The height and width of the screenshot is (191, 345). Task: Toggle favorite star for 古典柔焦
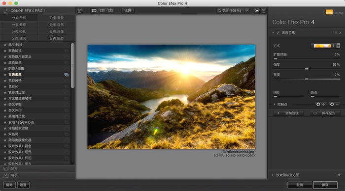tap(5, 75)
